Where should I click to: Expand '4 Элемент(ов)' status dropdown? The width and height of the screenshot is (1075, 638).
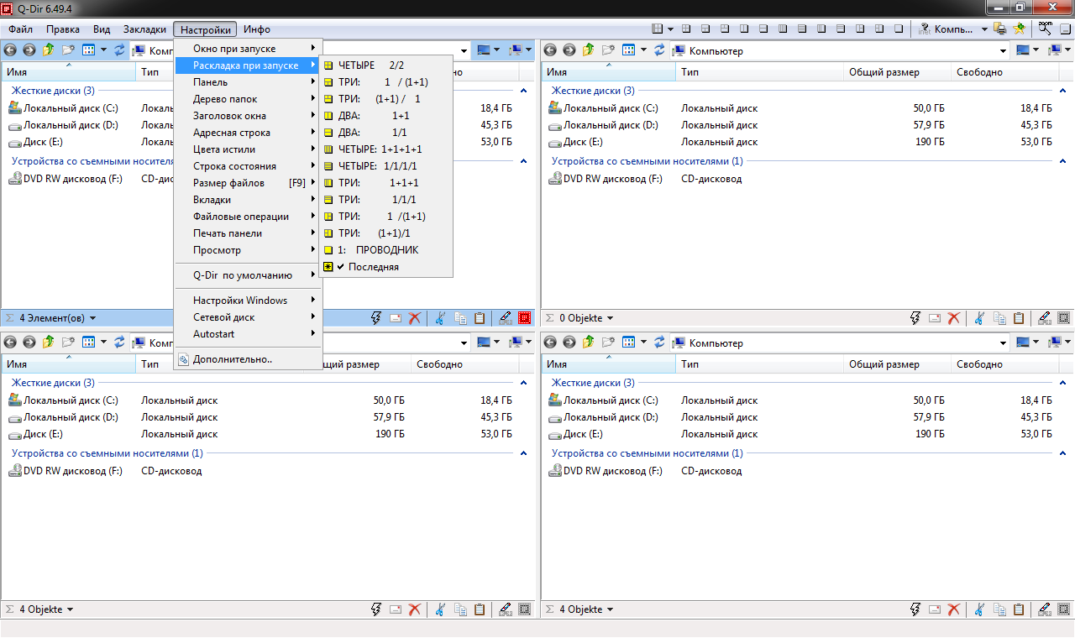point(93,318)
